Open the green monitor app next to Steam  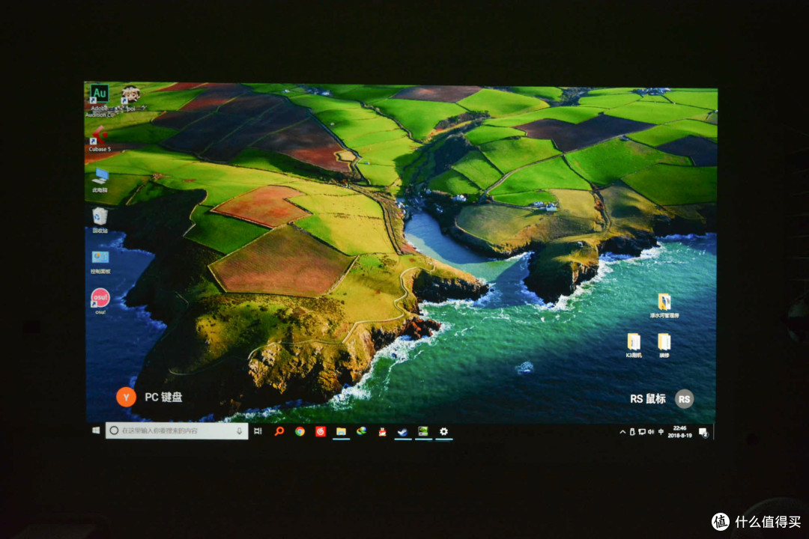tap(423, 432)
